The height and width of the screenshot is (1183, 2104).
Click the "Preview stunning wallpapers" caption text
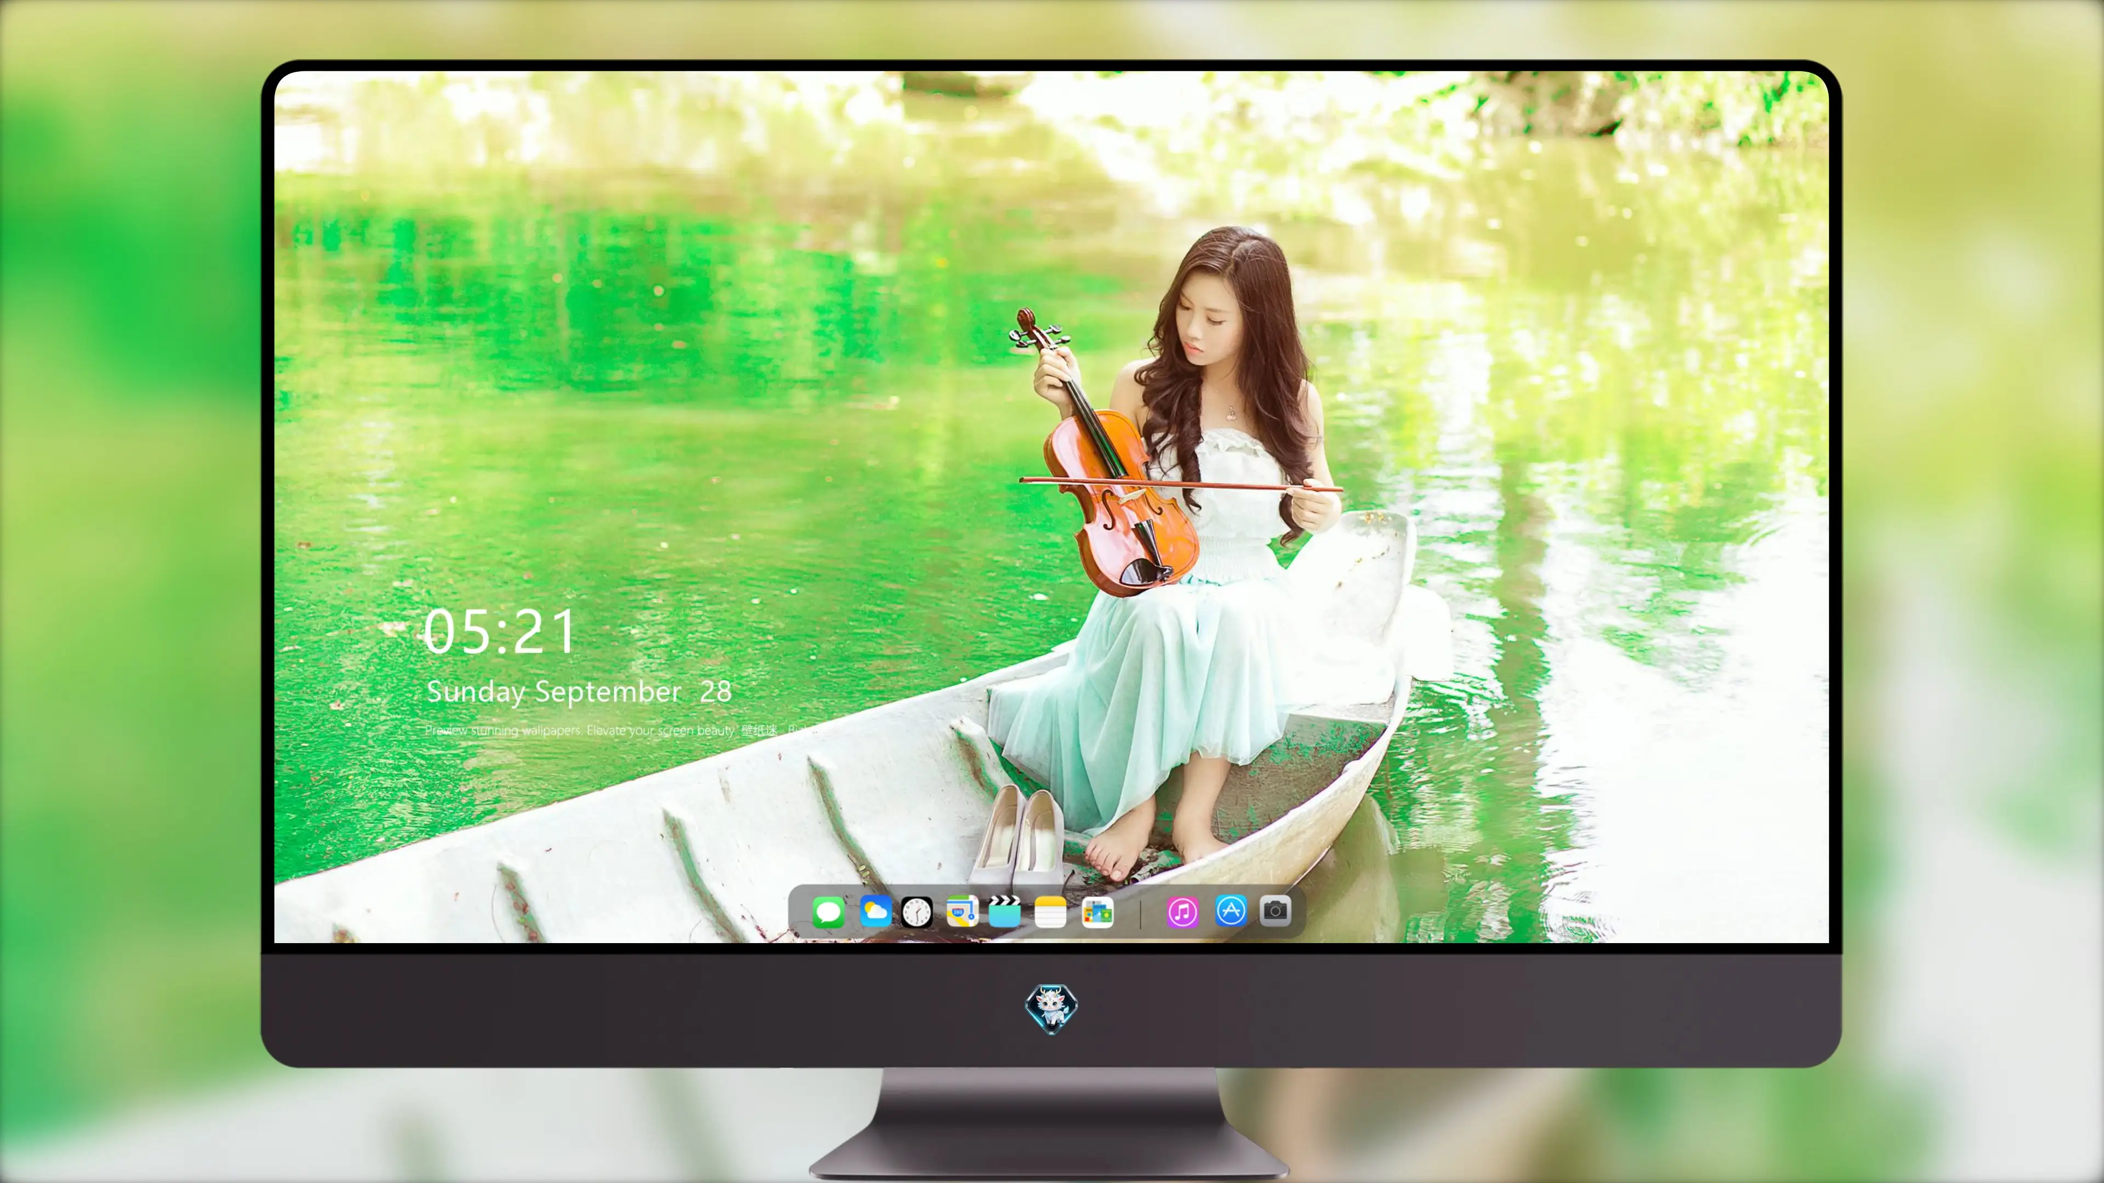pyautogui.click(x=503, y=730)
